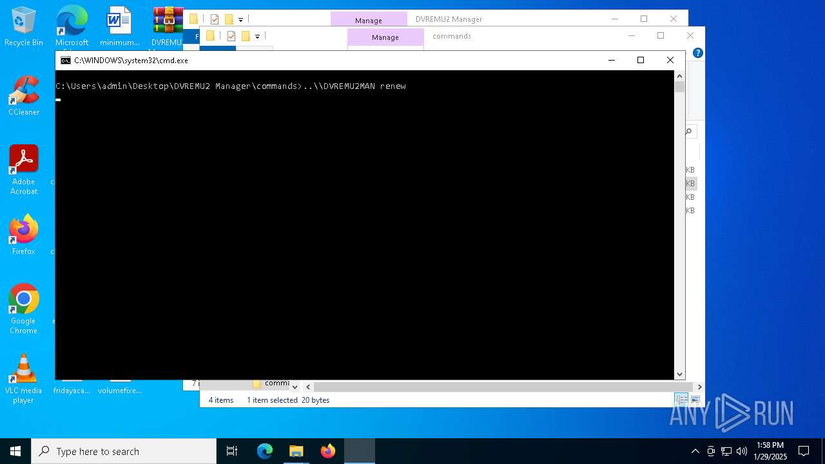
Task: Close the DVREMU2 Manager Explorer window
Action: (x=674, y=19)
